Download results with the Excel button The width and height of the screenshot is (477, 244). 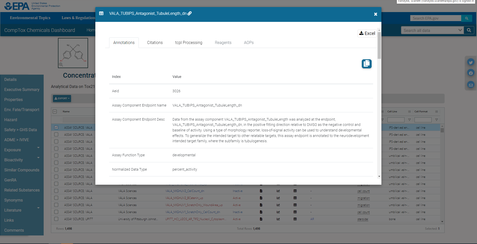[x=367, y=33]
